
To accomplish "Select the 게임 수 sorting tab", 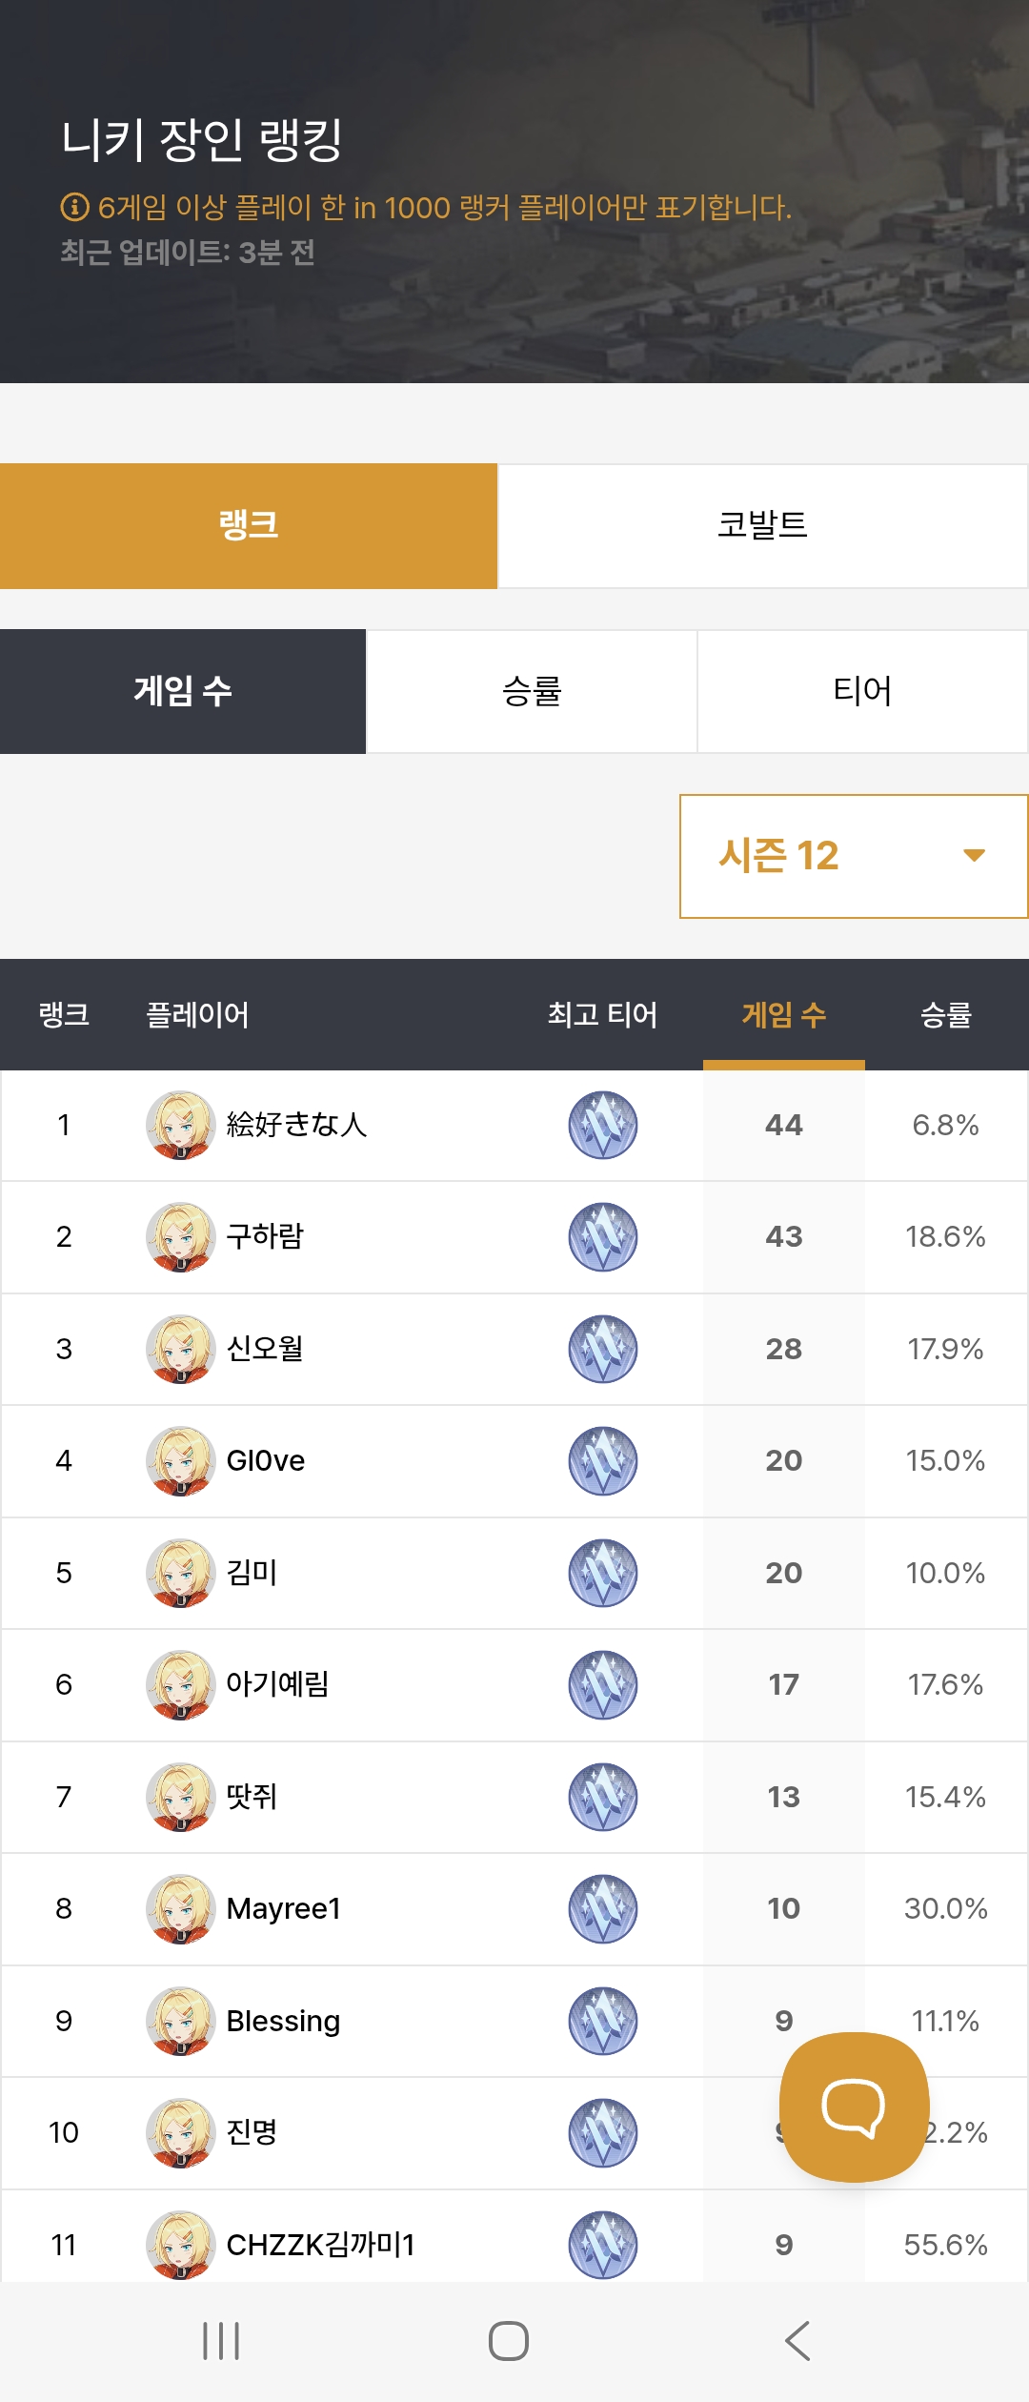I will (x=183, y=691).
